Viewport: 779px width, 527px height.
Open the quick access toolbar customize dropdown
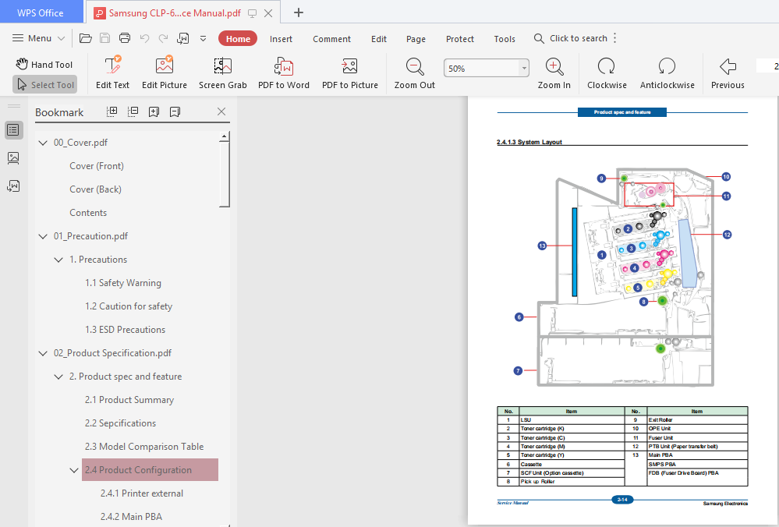tap(204, 38)
